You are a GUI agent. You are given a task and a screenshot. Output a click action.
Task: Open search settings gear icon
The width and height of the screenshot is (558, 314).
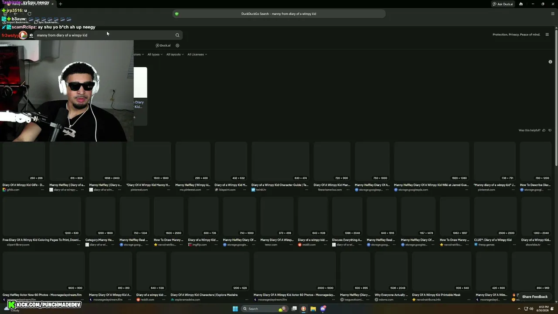point(177,45)
